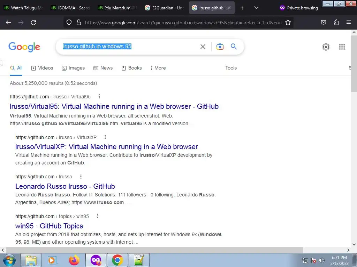Click scrollbar down arrow
The height and width of the screenshot is (267, 357).
(354, 244)
